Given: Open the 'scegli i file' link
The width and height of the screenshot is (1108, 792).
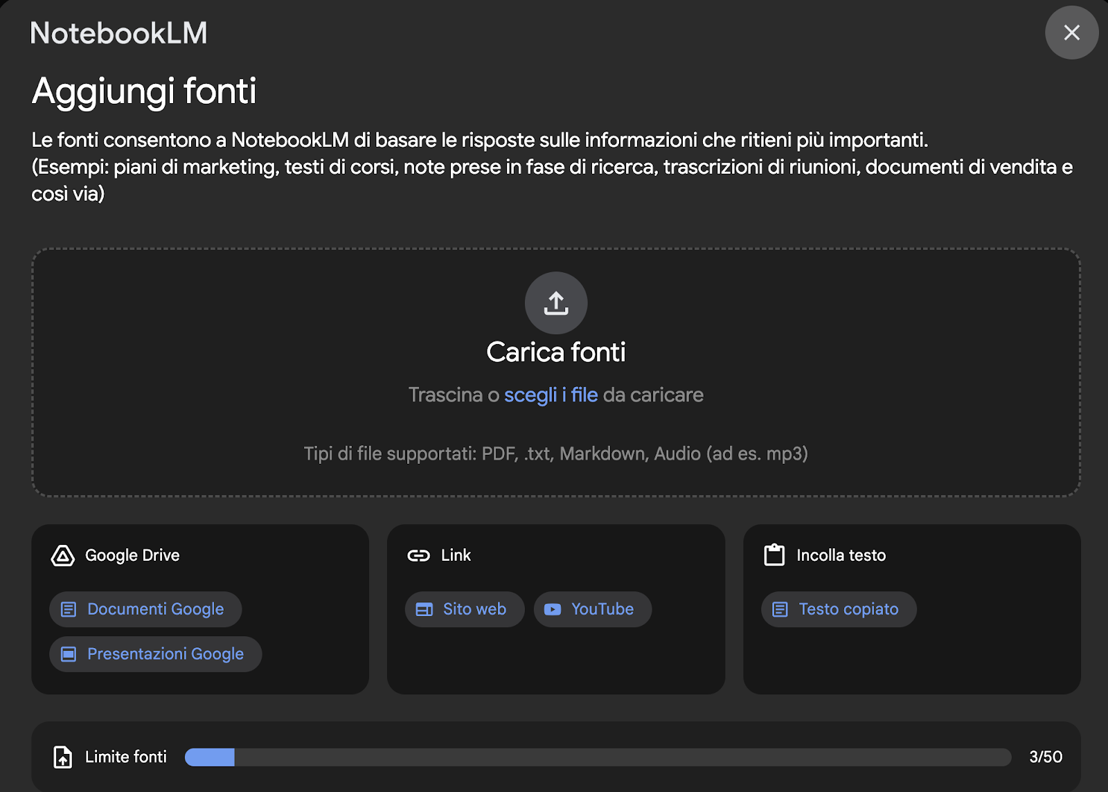Looking at the screenshot, I should 551,395.
